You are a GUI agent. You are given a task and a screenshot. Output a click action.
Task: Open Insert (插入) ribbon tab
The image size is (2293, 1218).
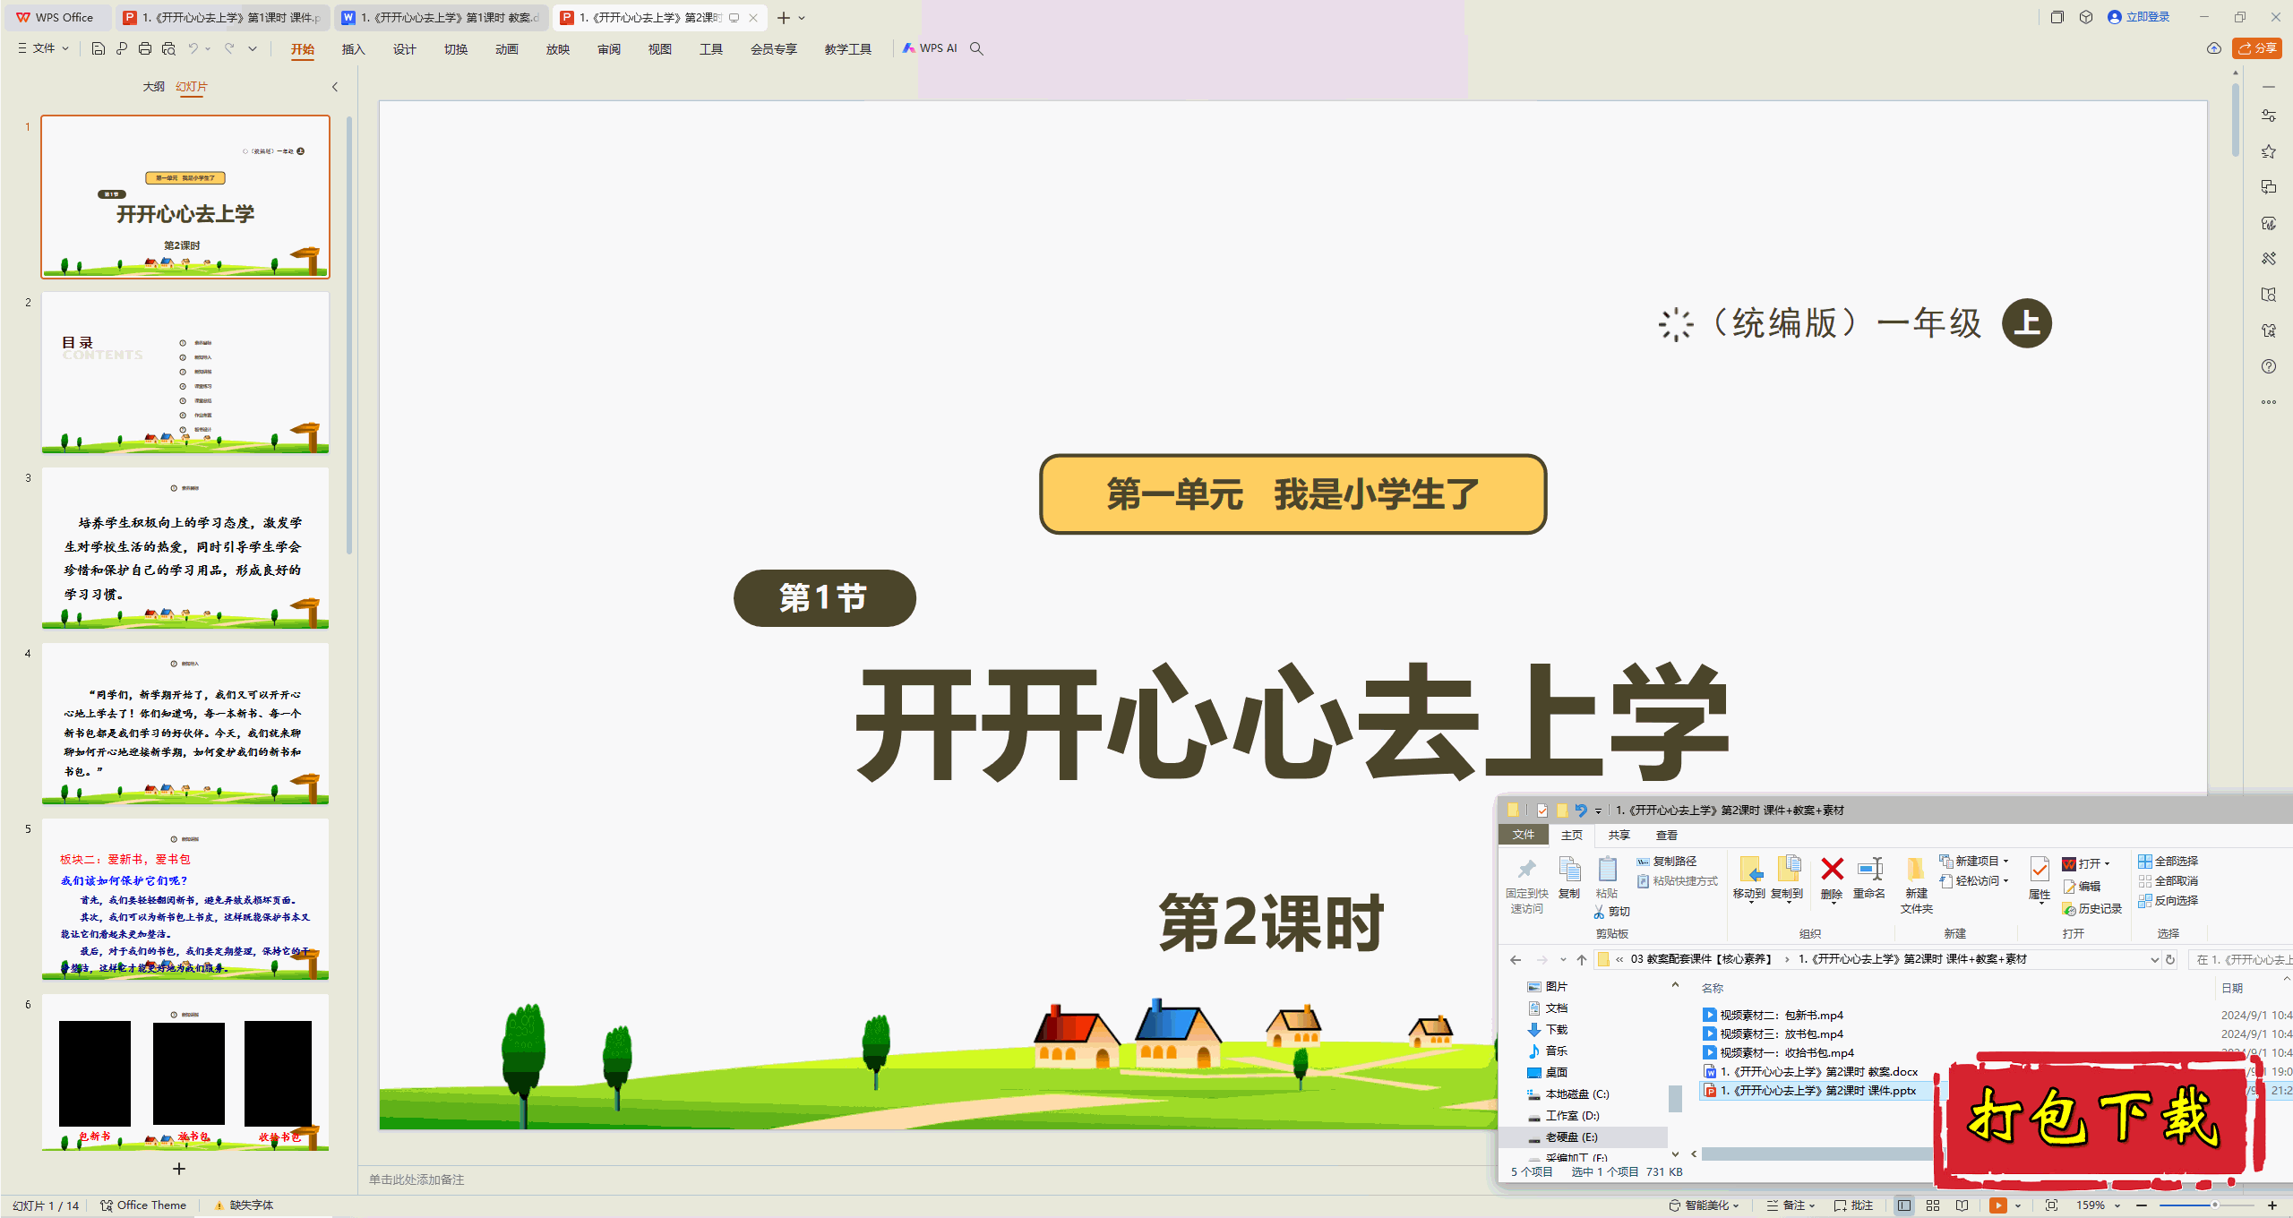tap(354, 49)
